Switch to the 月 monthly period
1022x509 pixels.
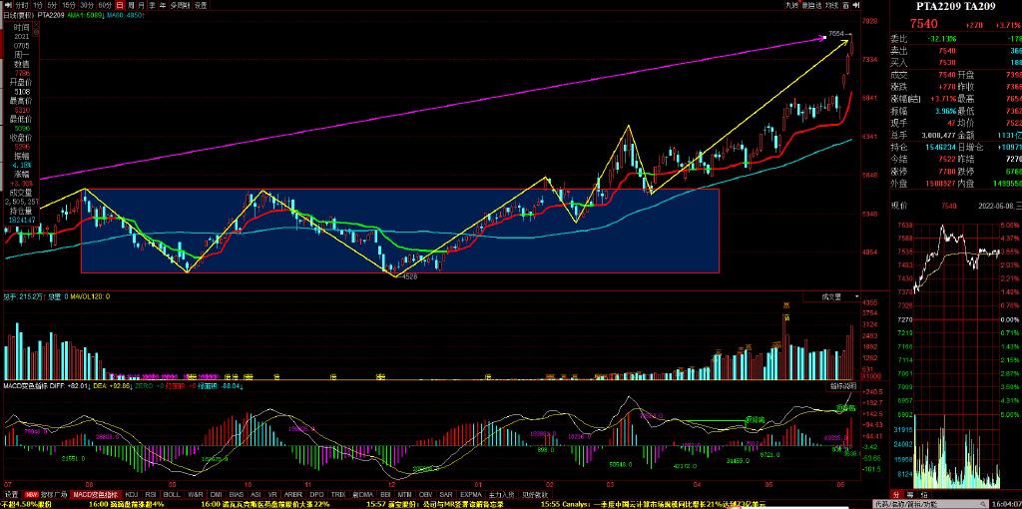click(x=141, y=5)
